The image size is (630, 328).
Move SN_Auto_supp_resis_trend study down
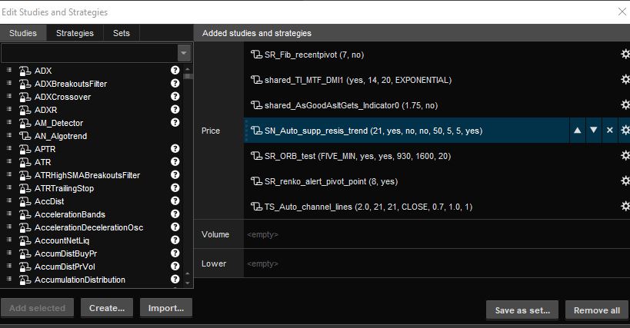(593, 131)
